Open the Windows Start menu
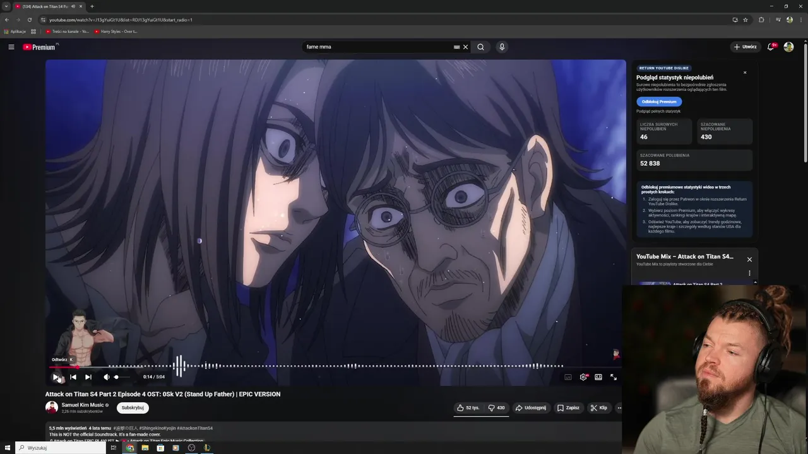 coord(8,448)
